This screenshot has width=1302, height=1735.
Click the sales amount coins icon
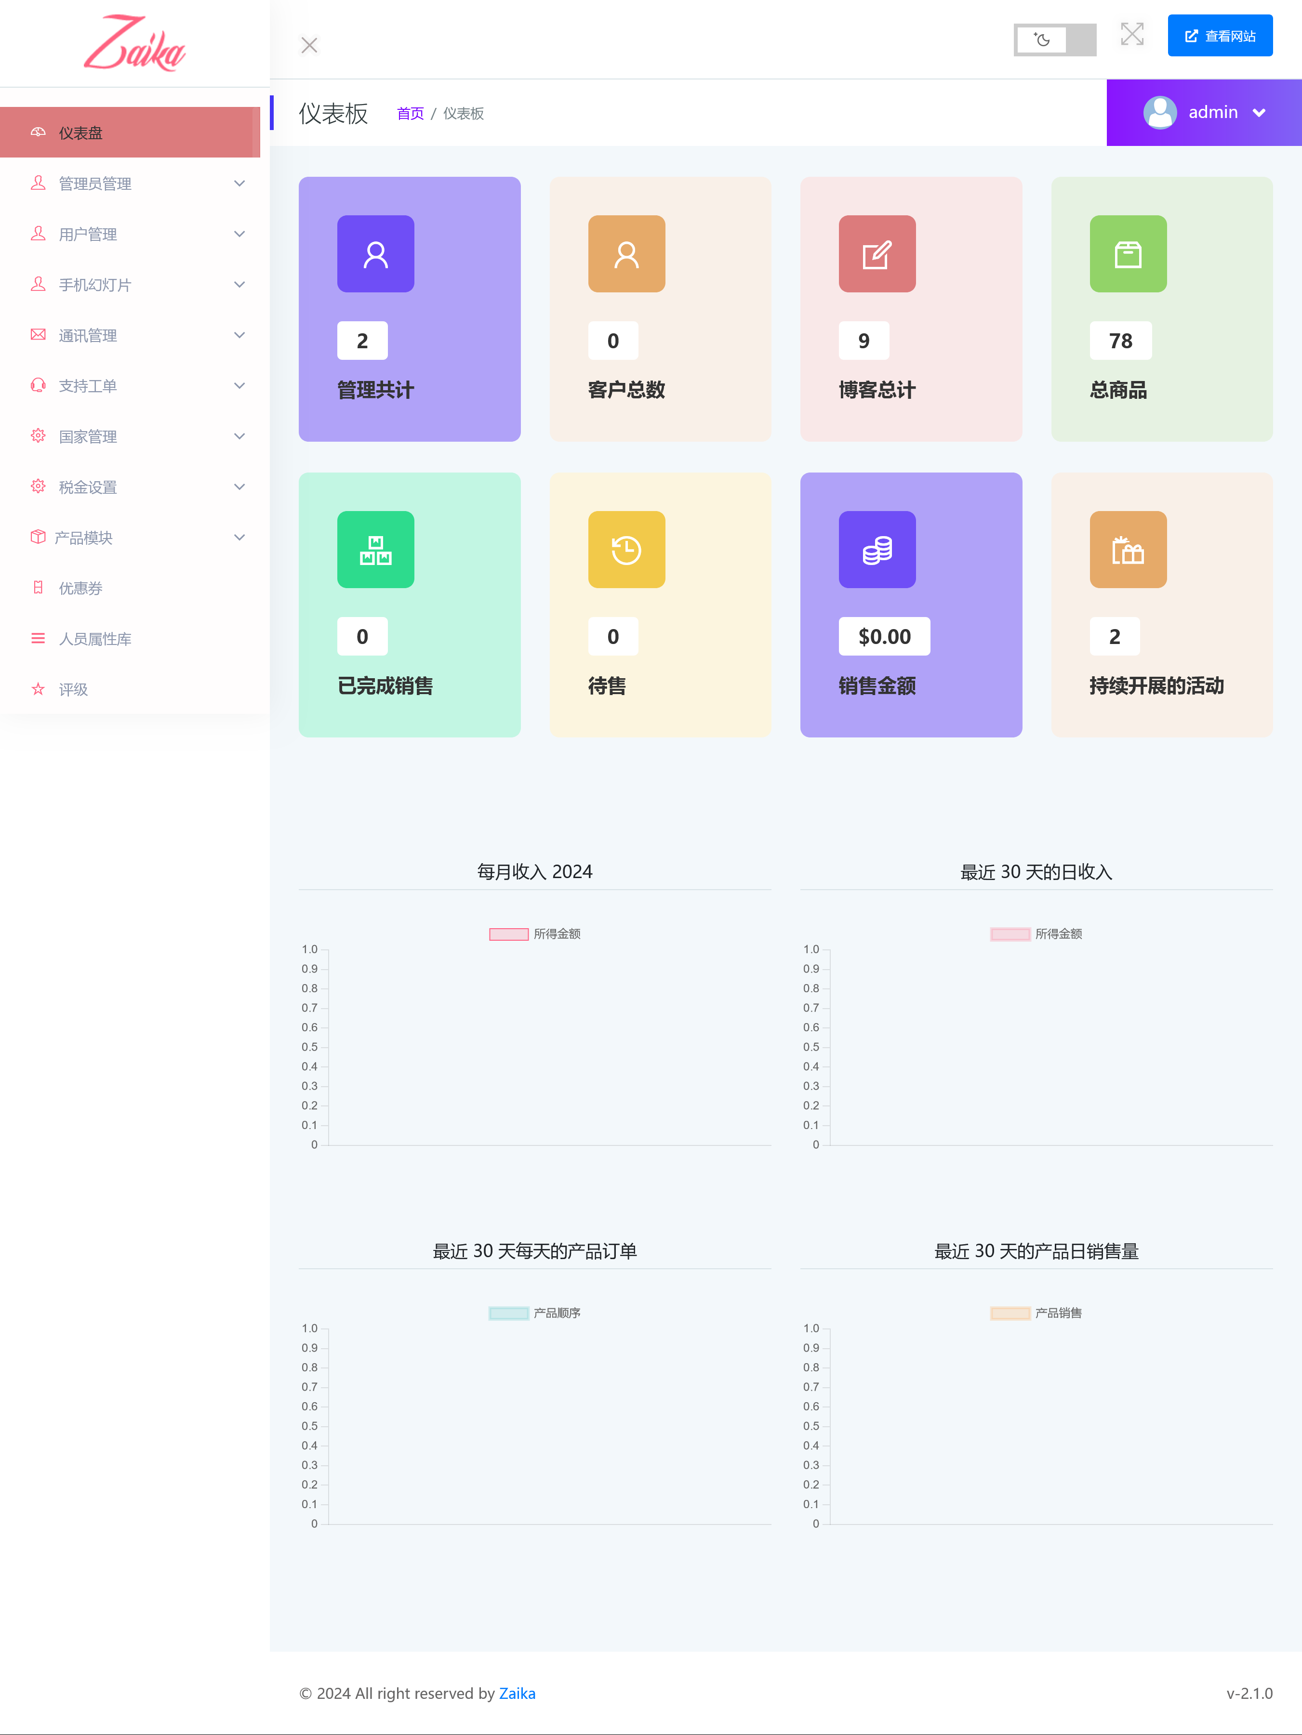[x=877, y=550]
